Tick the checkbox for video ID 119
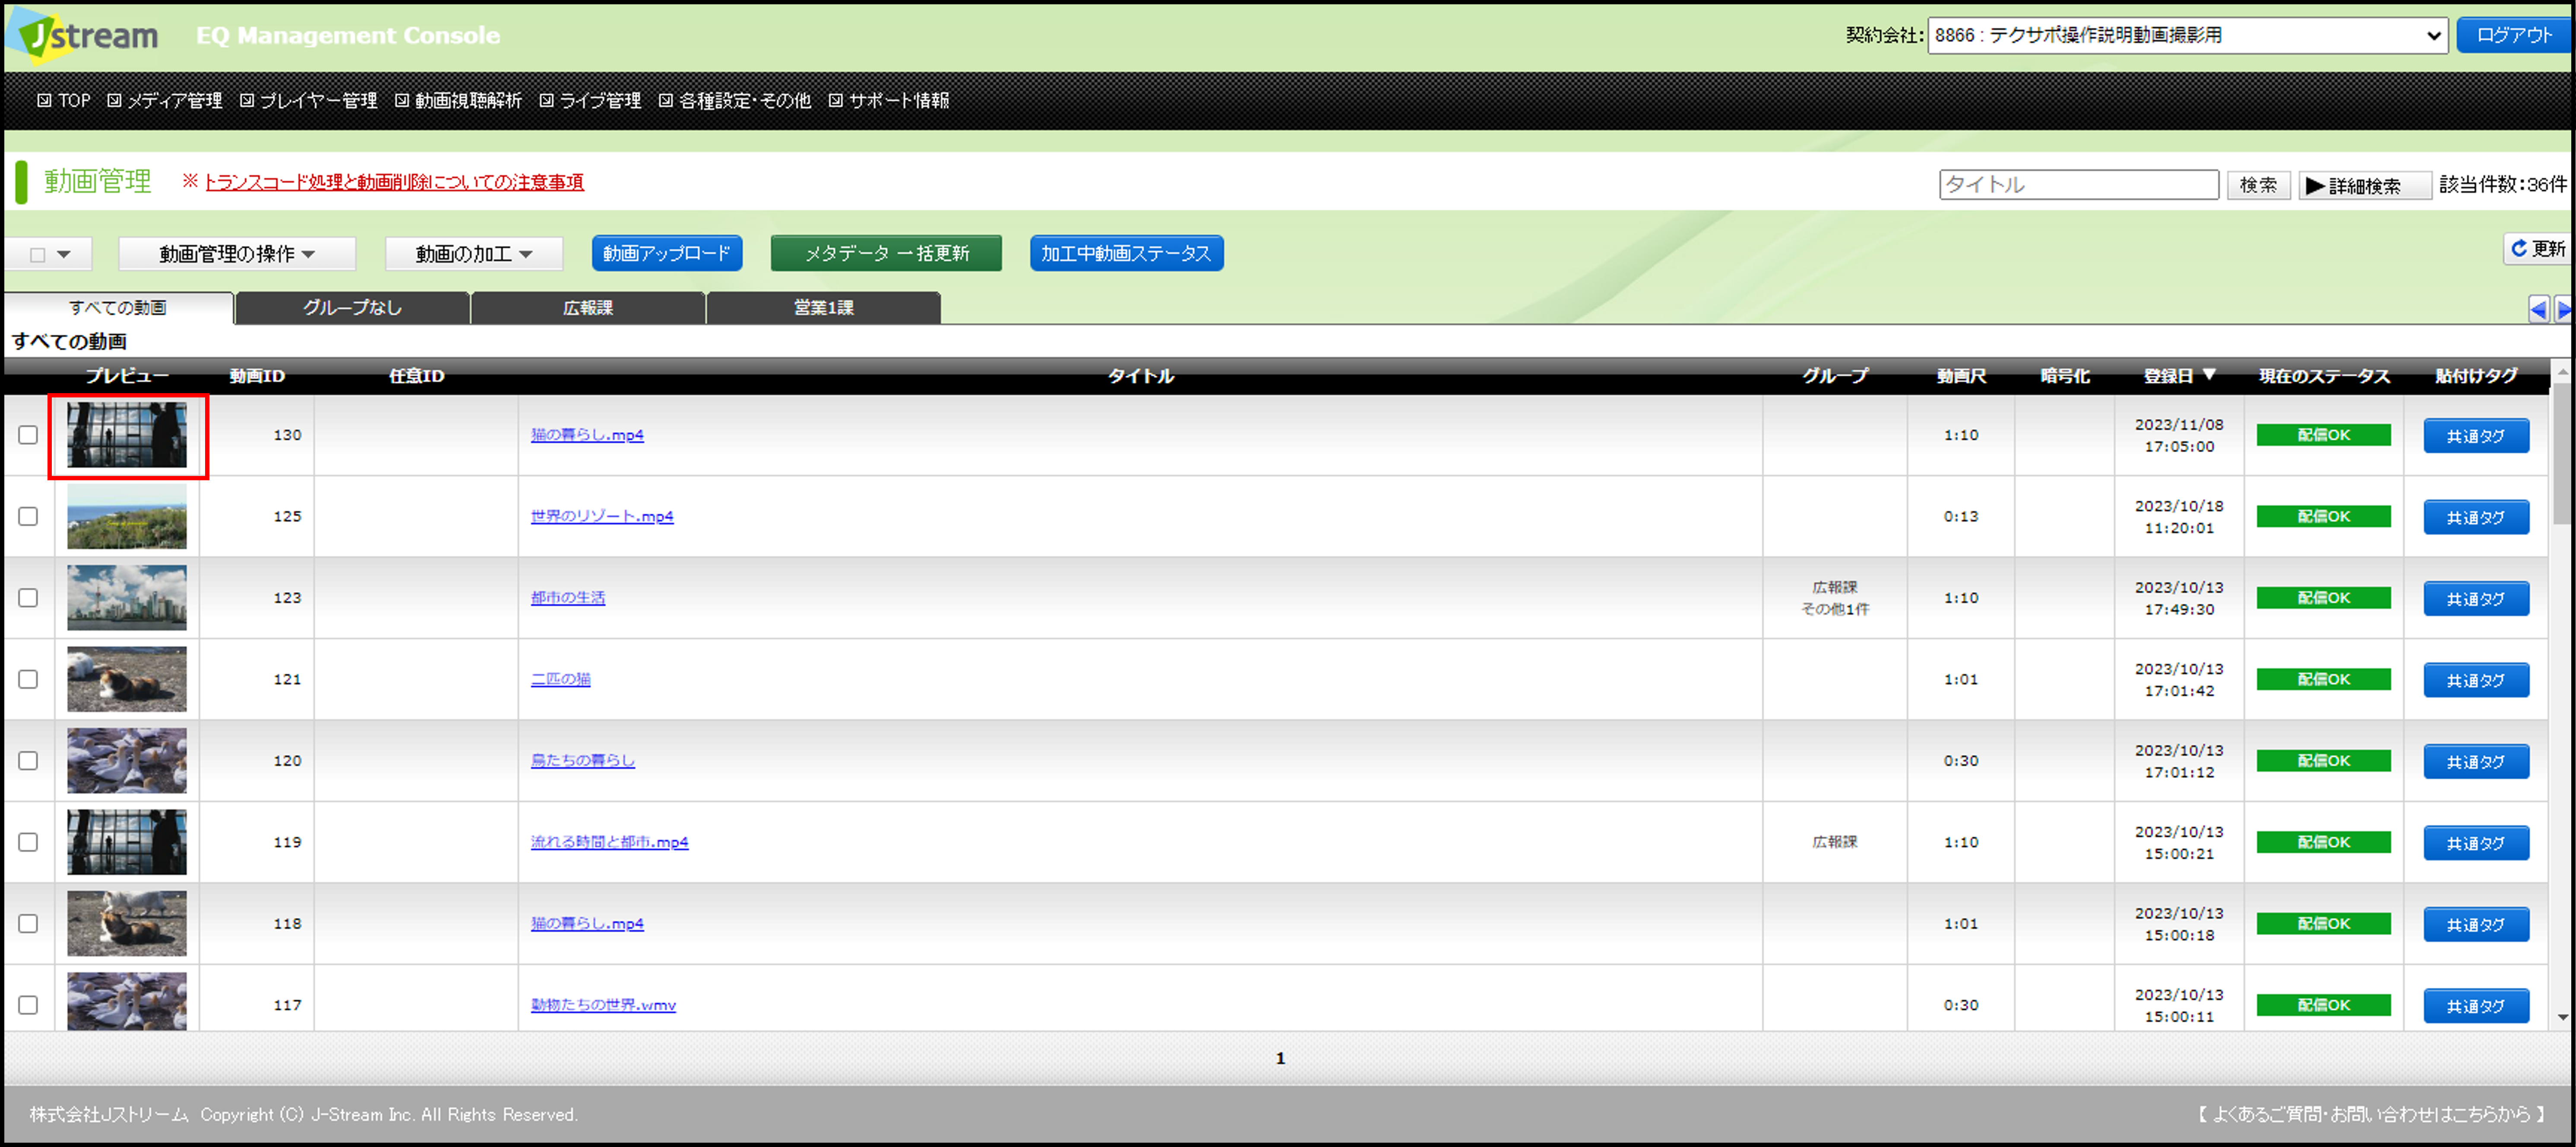 point(28,842)
